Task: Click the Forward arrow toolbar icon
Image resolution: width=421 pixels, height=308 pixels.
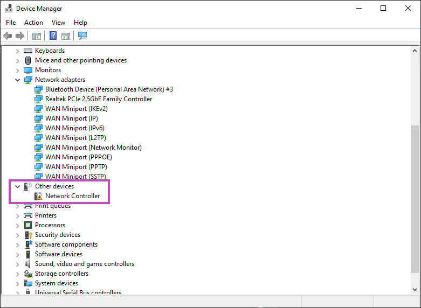Action: (20, 36)
